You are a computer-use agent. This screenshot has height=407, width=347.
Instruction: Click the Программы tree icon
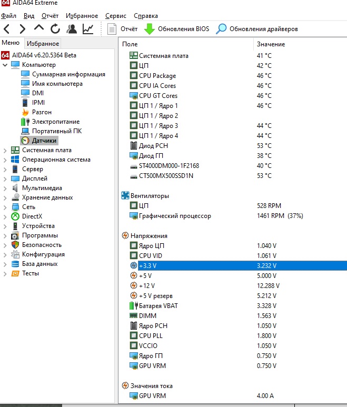tap(15, 235)
